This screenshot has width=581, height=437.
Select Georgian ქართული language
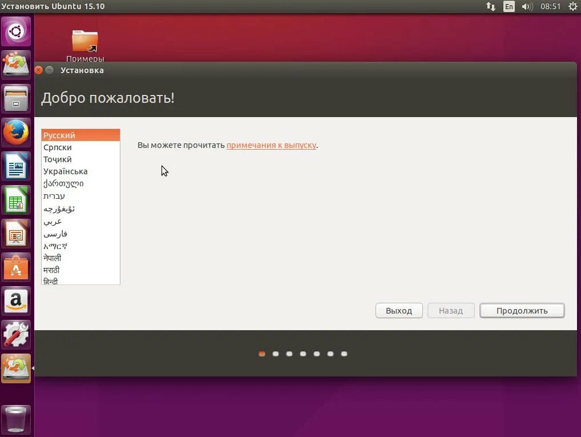[x=81, y=183]
